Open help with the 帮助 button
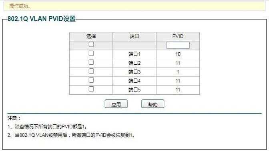The image size is (269, 151). pos(153,104)
